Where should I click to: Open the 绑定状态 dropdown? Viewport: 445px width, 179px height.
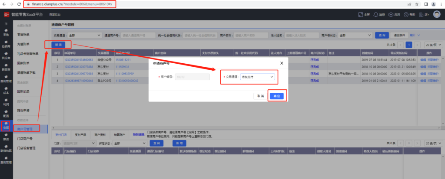click(x=129, y=143)
